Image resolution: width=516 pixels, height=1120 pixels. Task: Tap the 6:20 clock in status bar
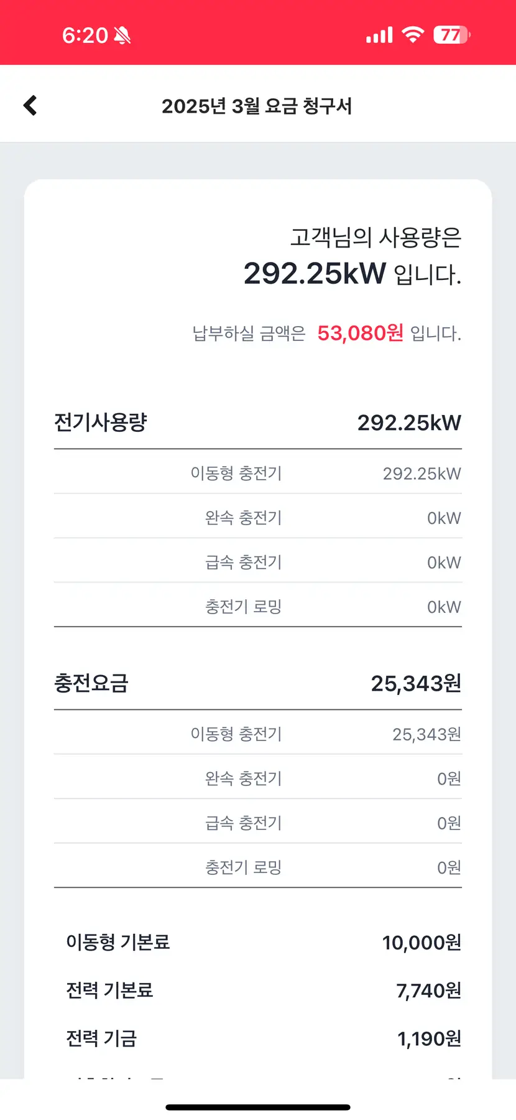tap(85, 35)
